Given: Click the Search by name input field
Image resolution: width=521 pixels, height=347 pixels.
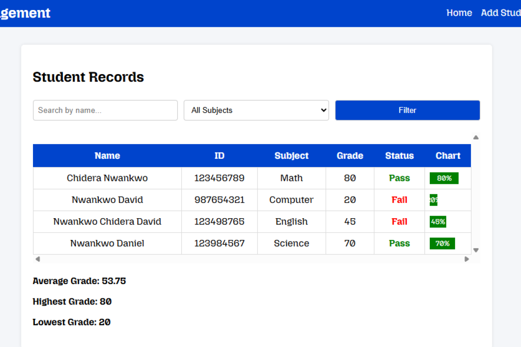Looking at the screenshot, I should pyautogui.click(x=105, y=110).
